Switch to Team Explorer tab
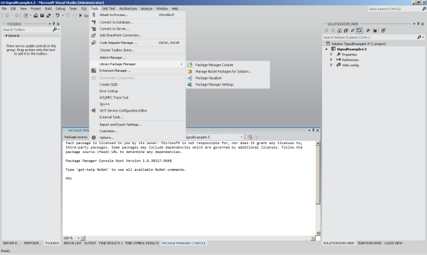Viewport: 427px width, 255px height. [369, 243]
